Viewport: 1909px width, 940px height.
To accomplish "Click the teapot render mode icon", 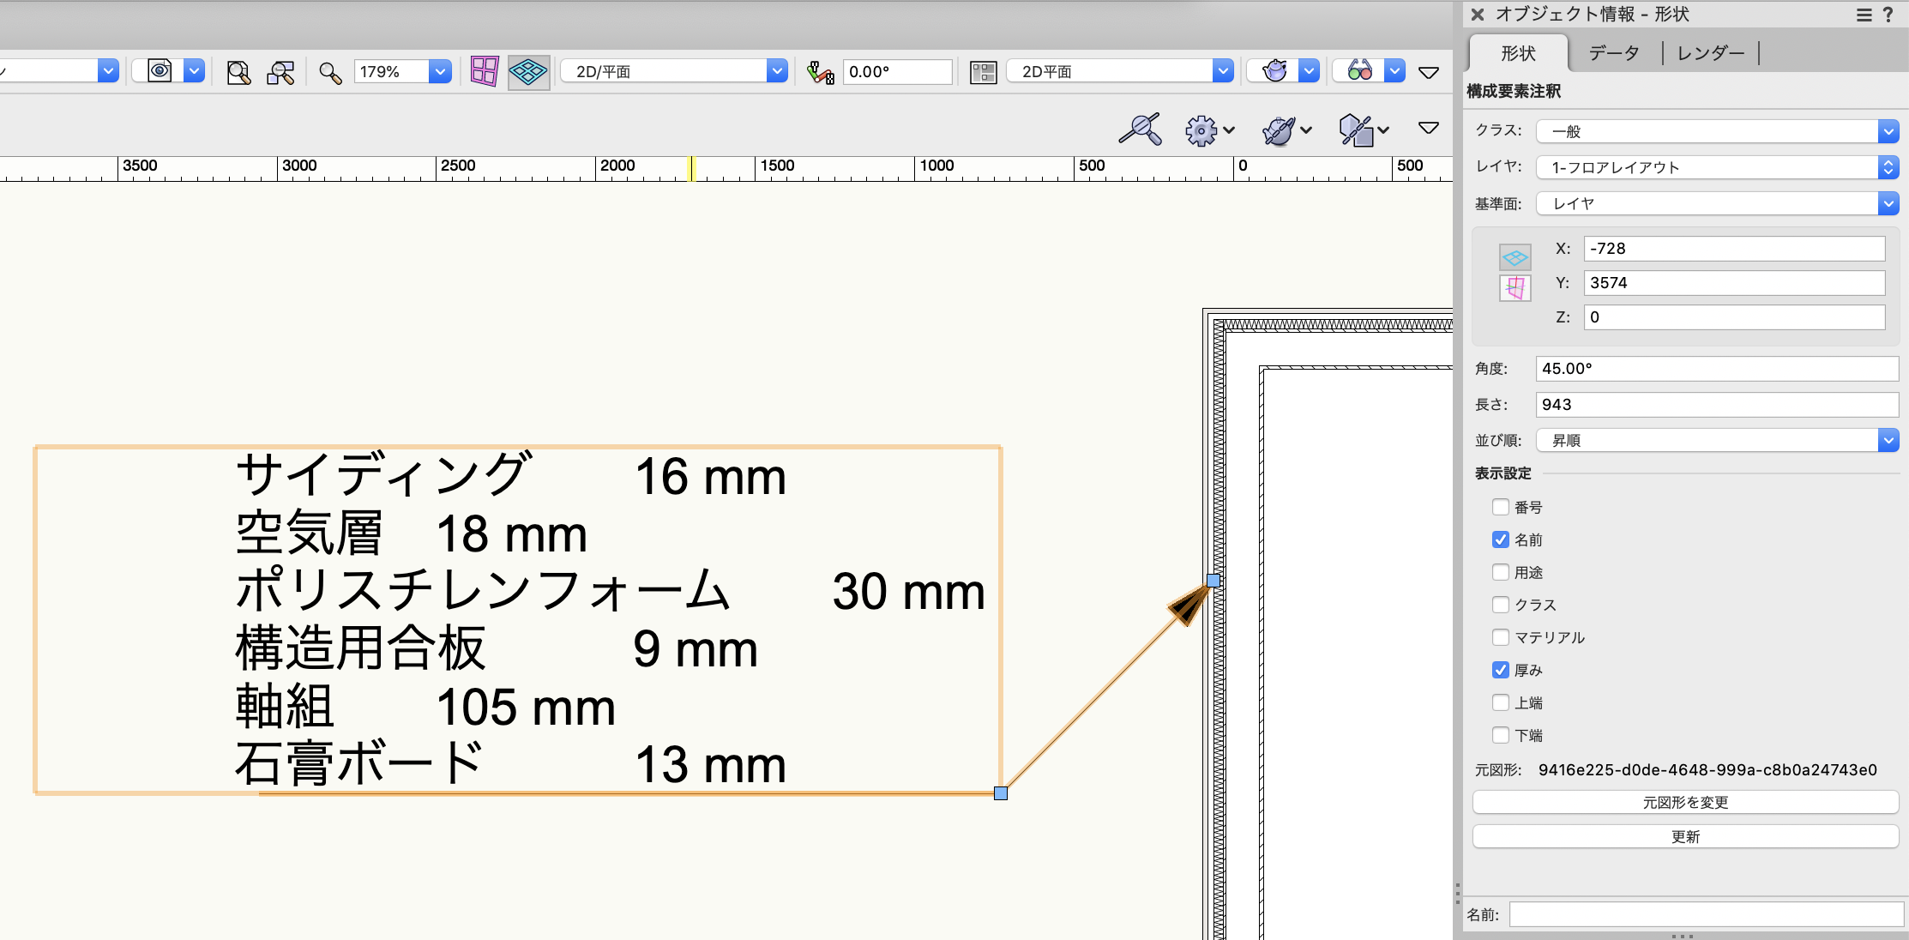I will point(1274,71).
